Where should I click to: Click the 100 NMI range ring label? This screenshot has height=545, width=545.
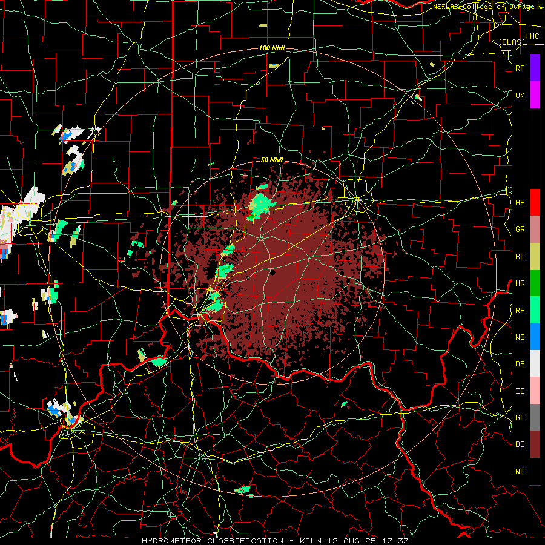pos(272,48)
